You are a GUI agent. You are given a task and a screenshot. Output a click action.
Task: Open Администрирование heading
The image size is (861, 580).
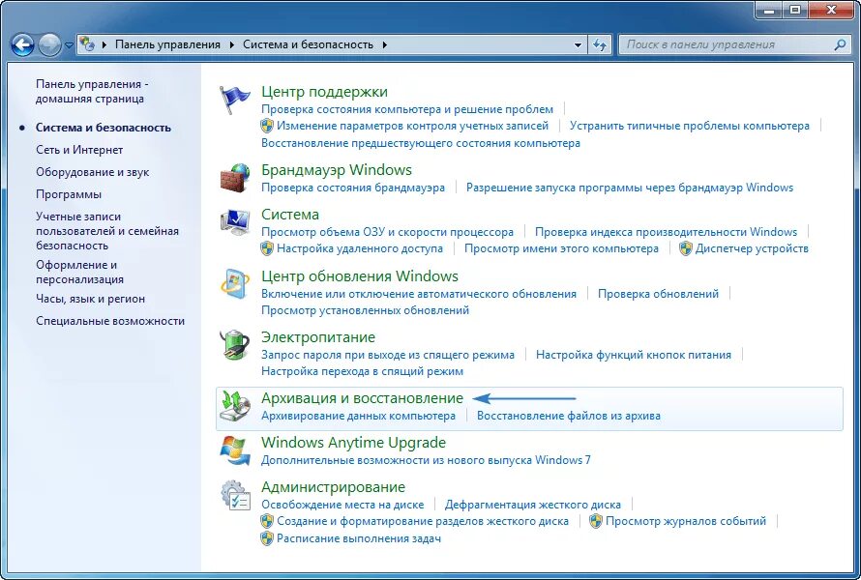(x=333, y=487)
